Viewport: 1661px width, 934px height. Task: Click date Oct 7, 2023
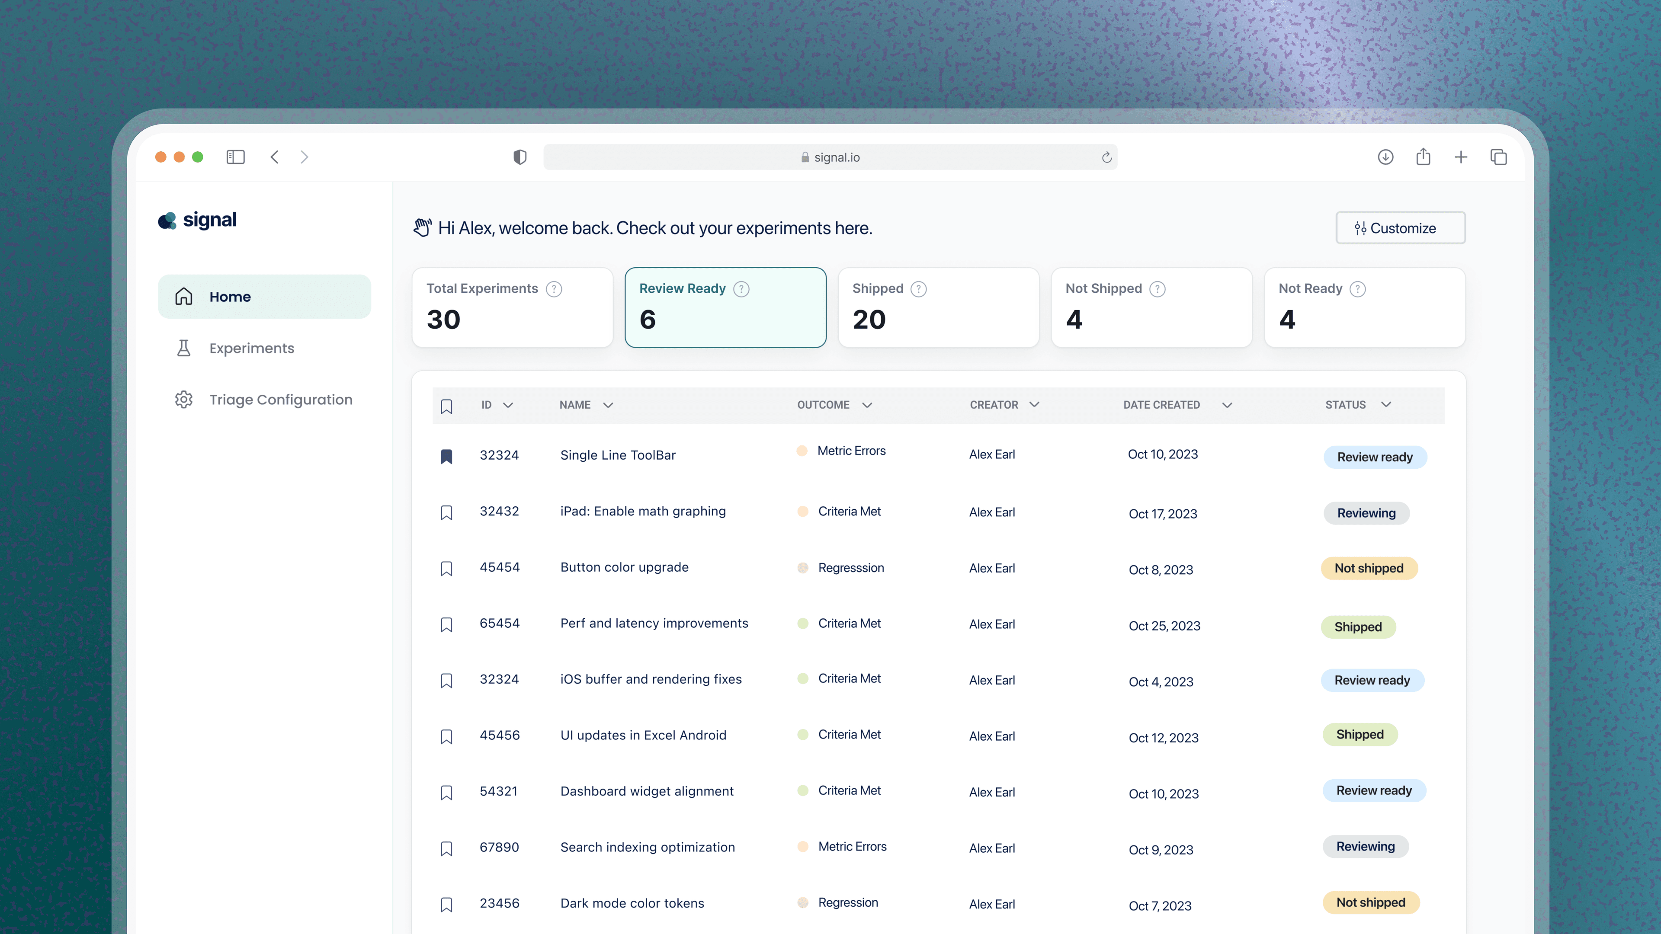[1160, 905]
